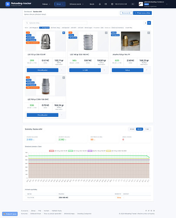
Task: Click the Nákup button on brass bullet card
Action: [128, 70]
